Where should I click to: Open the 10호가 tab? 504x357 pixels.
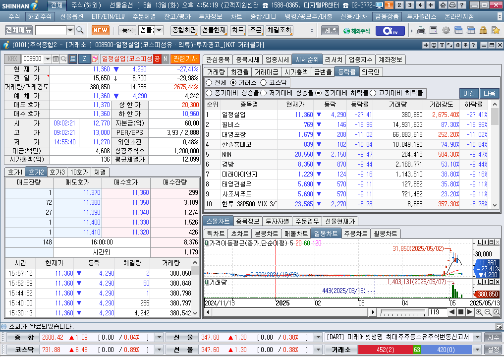point(79,172)
